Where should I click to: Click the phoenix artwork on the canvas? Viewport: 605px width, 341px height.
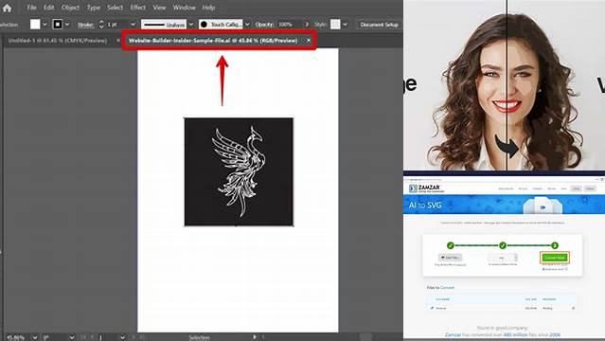(x=239, y=171)
